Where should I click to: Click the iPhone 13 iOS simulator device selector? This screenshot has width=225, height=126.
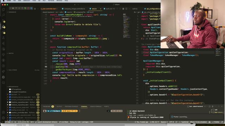coord(198,122)
